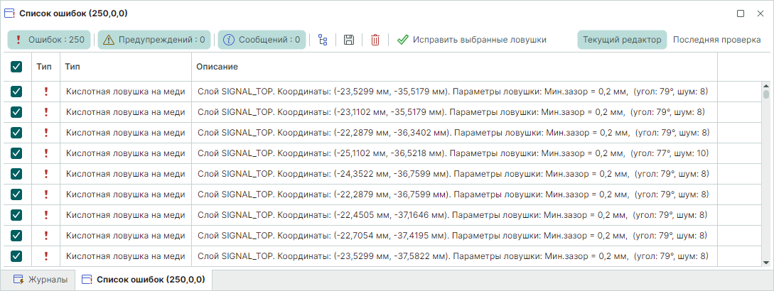Toggle the Ошибок : 250 filter

pyautogui.click(x=49, y=40)
